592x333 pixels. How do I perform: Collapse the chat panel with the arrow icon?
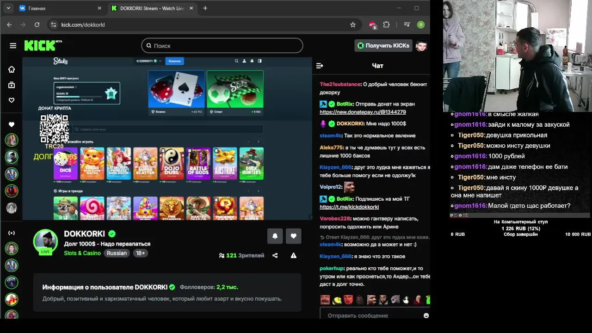coord(320,66)
